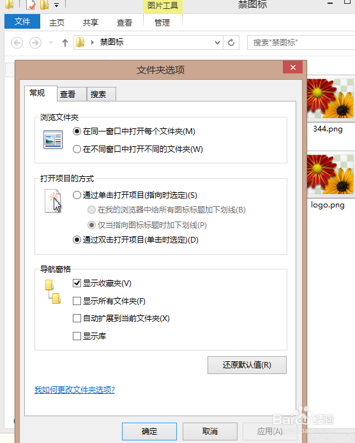Select the logo.png thumbnail
This screenshot has width=355, height=443.
point(331,174)
